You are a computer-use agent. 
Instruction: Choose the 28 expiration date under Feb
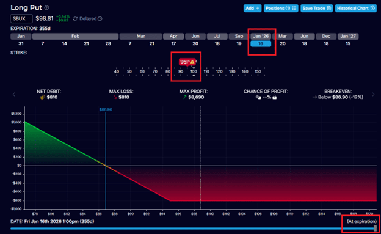tap(108, 43)
